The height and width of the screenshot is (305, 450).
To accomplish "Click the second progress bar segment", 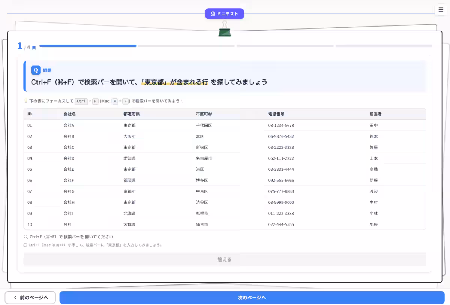I will 186,46.
